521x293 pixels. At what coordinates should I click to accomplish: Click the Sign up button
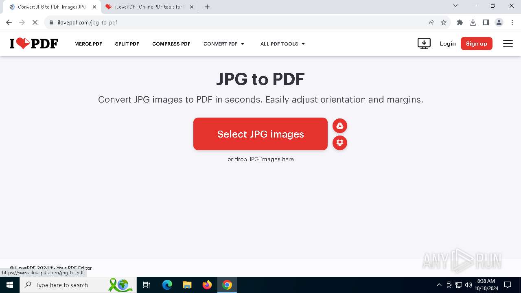tap(477, 44)
